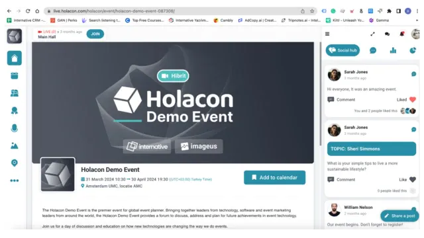Unlike Sarah Jones' post via red heart
The image size is (424, 238).
pos(413,100)
